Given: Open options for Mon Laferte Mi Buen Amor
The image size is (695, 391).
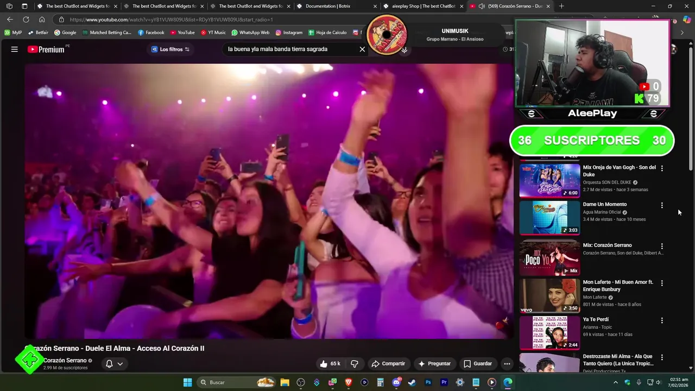Looking at the screenshot, I should [x=661, y=283].
